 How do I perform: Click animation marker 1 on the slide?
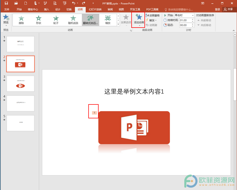94,113
